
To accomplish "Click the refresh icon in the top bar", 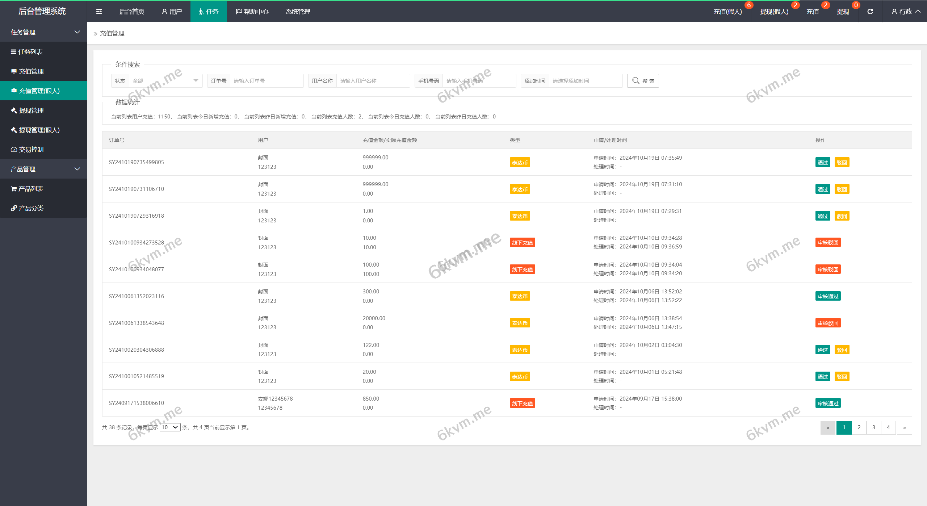I will click(x=871, y=11).
